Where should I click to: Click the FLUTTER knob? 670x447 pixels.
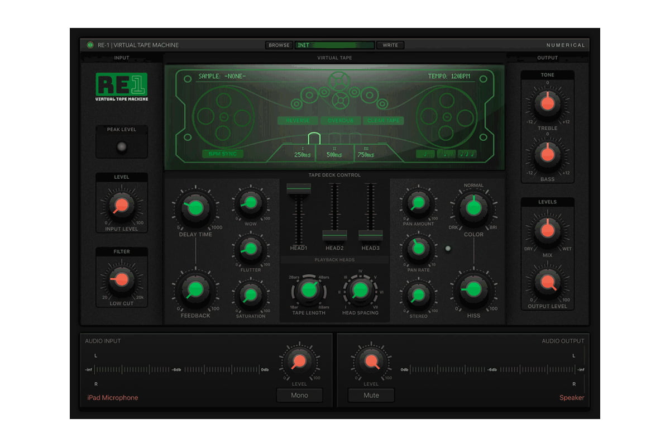pos(250,249)
